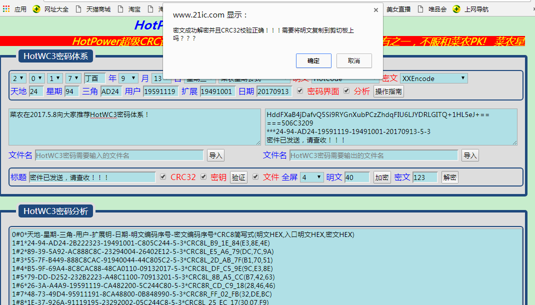Open the XXEncode ciphertext encoding dropdown
Viewport: 535px width, 305px height.
click(433, 78)
